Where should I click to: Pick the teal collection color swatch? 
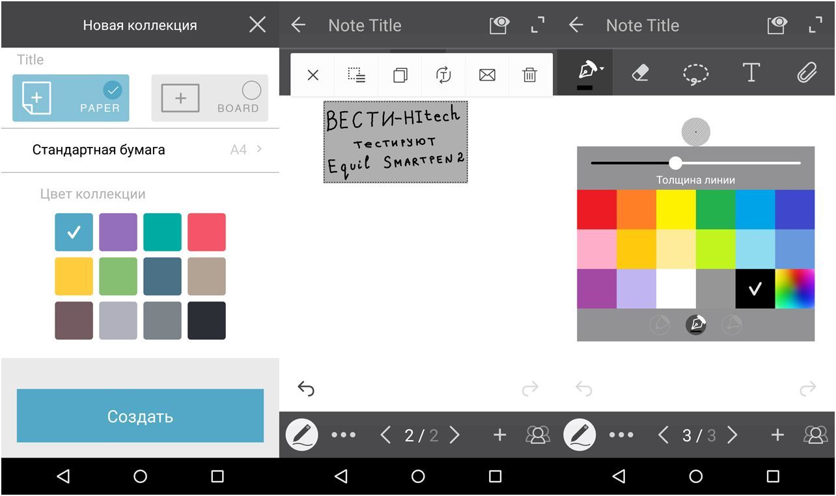(x=162, y=232)
